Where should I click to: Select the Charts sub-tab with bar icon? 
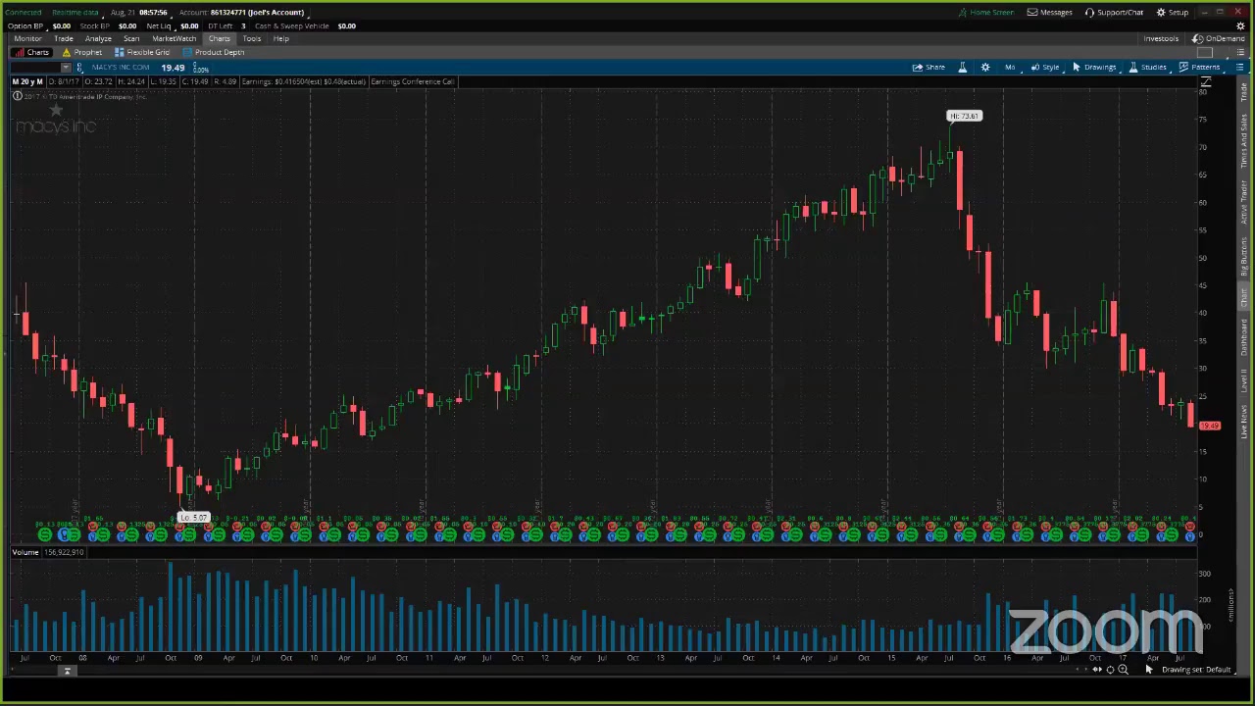pos(31,52)
